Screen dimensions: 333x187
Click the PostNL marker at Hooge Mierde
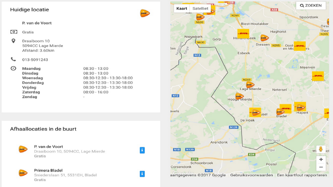pyautogui.click(x=239, y=96)
